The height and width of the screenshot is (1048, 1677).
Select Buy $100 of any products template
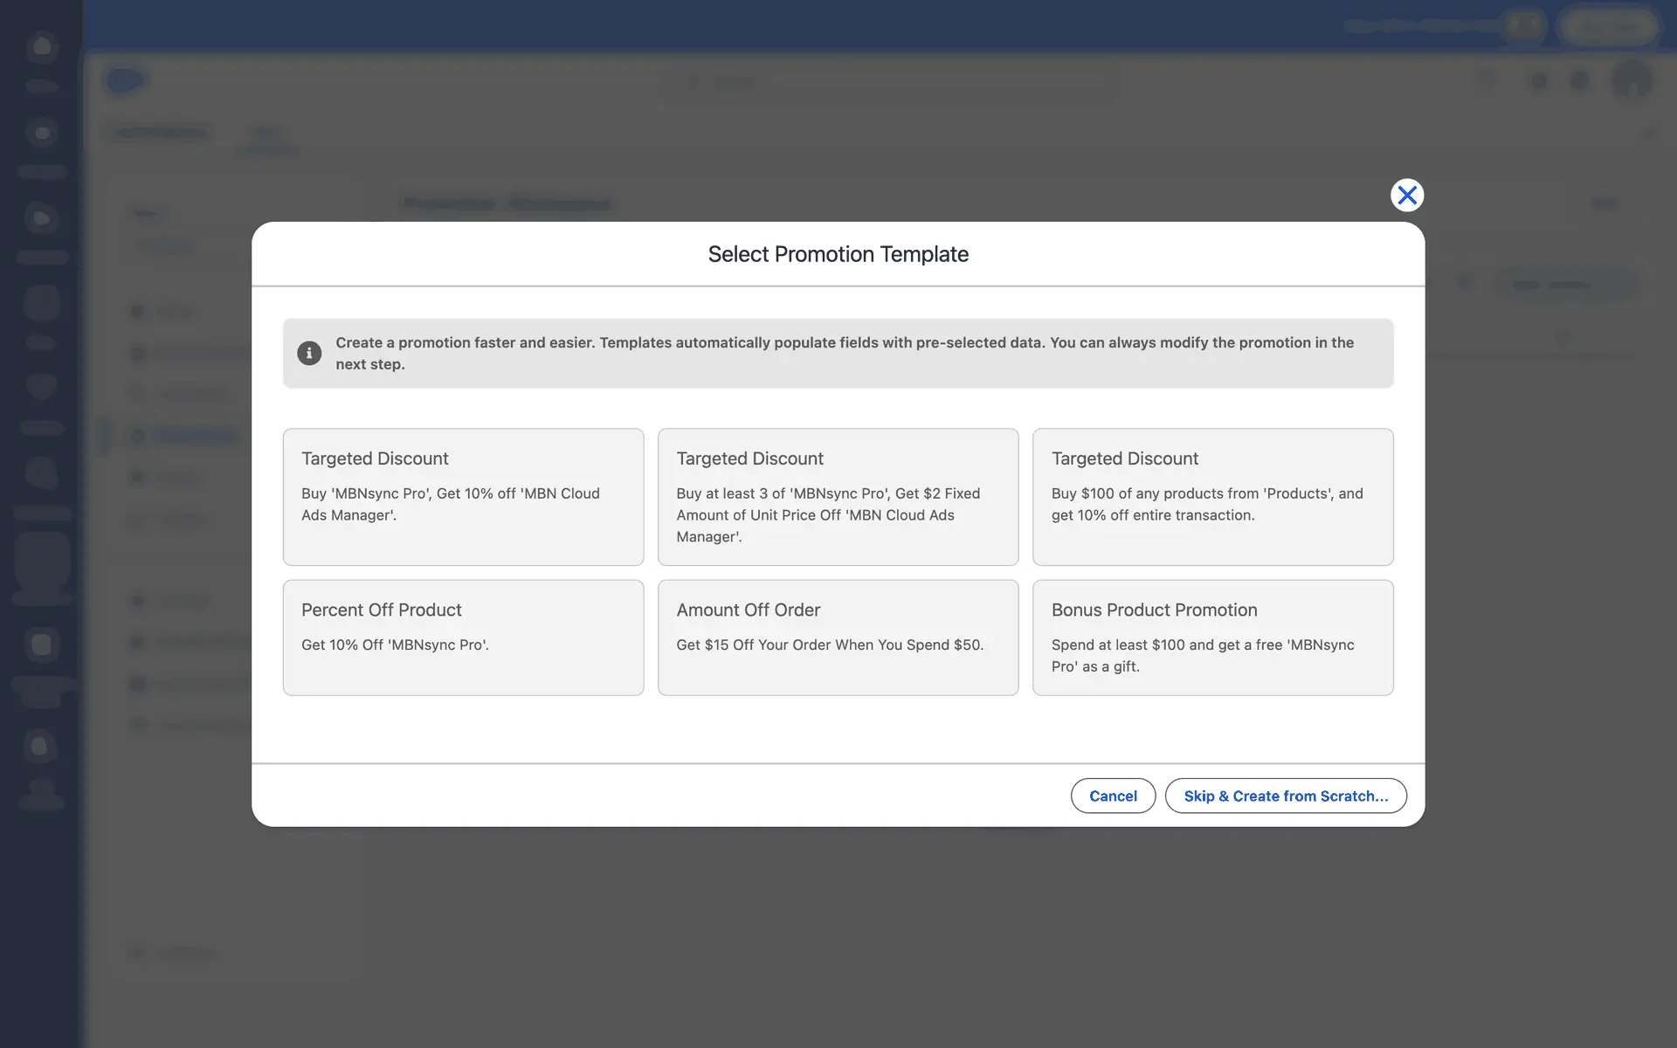tap(1212, 496)
